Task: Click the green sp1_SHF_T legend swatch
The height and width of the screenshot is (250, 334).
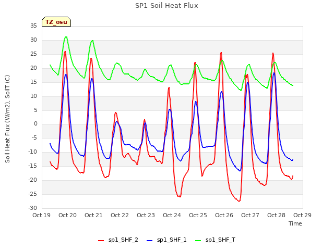Action: coord(198,241)
